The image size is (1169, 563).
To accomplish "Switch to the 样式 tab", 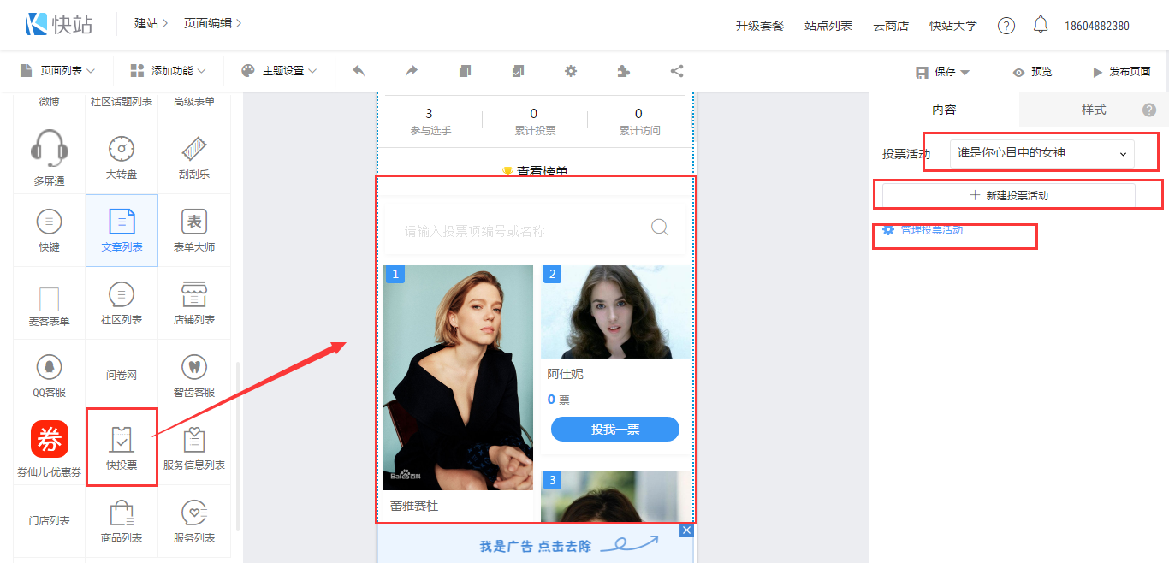I will click(x=1093, y=110).
